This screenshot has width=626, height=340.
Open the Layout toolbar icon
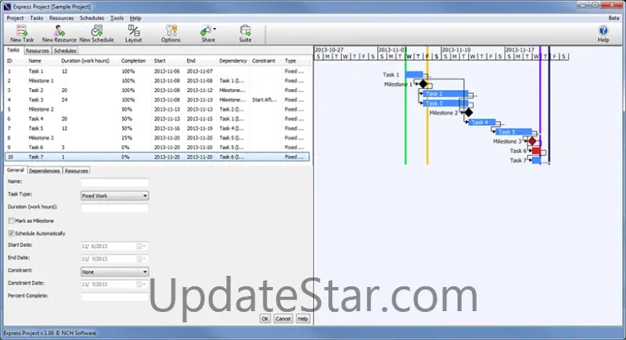coord(133,34)
